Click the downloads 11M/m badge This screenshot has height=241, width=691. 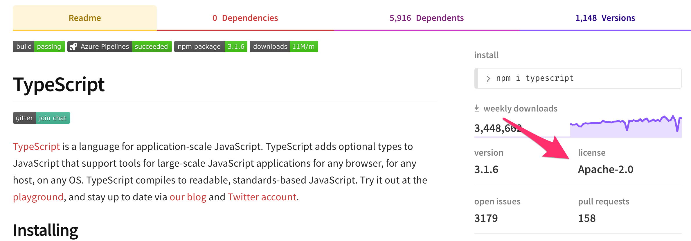[284, 46]
